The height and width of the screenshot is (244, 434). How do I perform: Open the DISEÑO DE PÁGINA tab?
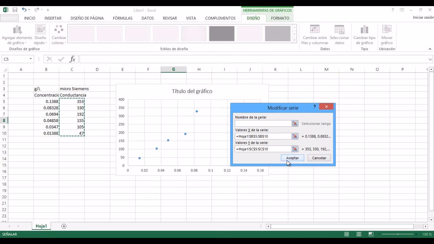click(87, 18)
